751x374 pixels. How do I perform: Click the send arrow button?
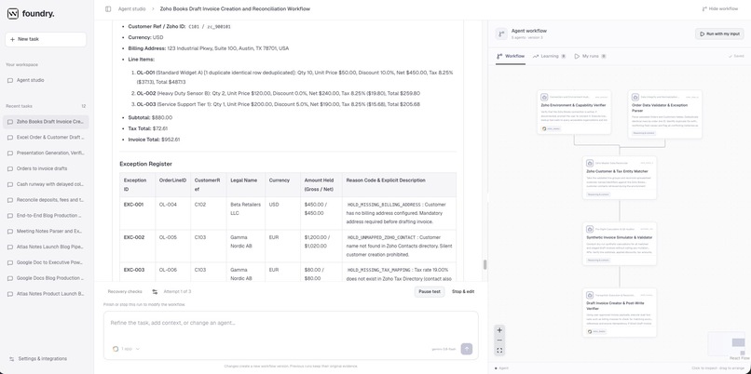click(x=467, y=349)
